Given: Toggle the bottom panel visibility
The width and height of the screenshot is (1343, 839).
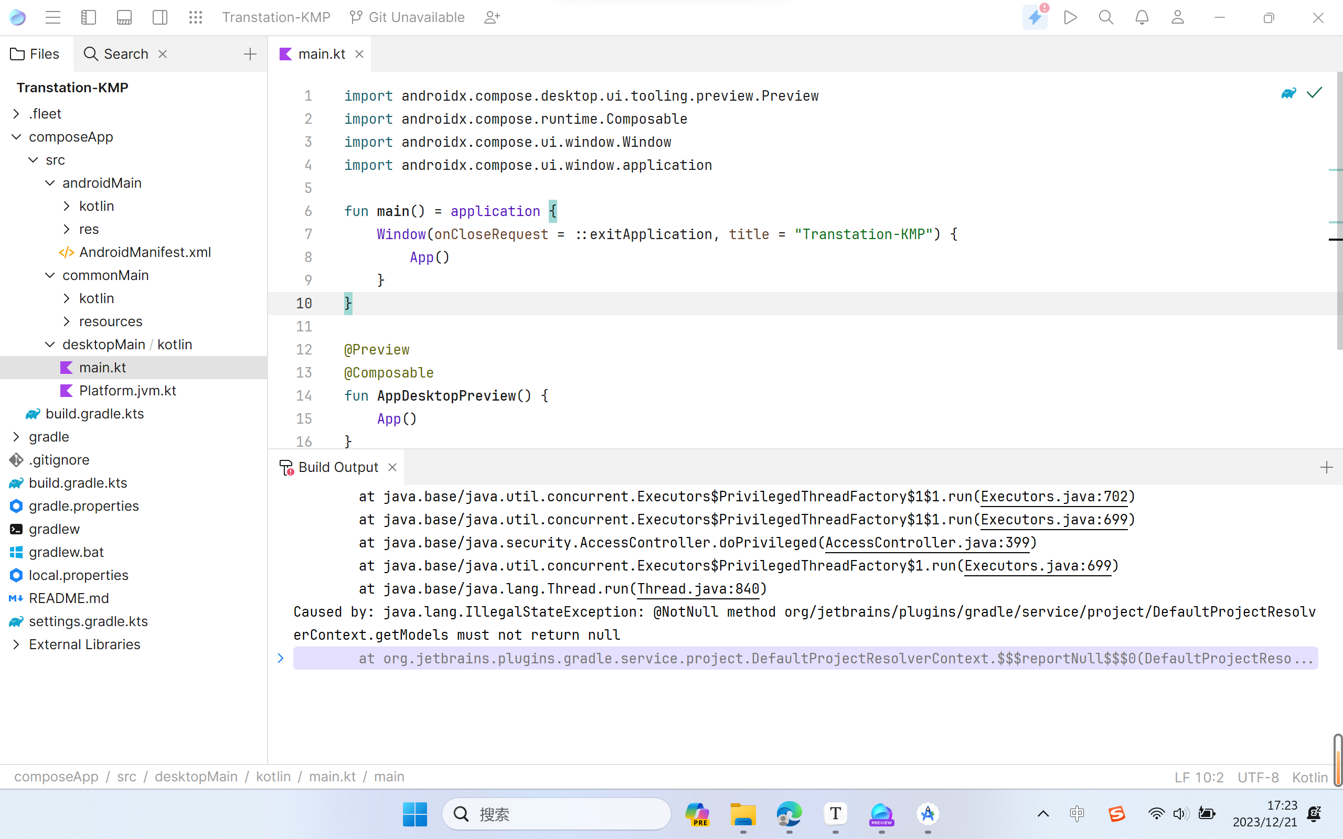Looking at the screenshot, I should point(124,17).
